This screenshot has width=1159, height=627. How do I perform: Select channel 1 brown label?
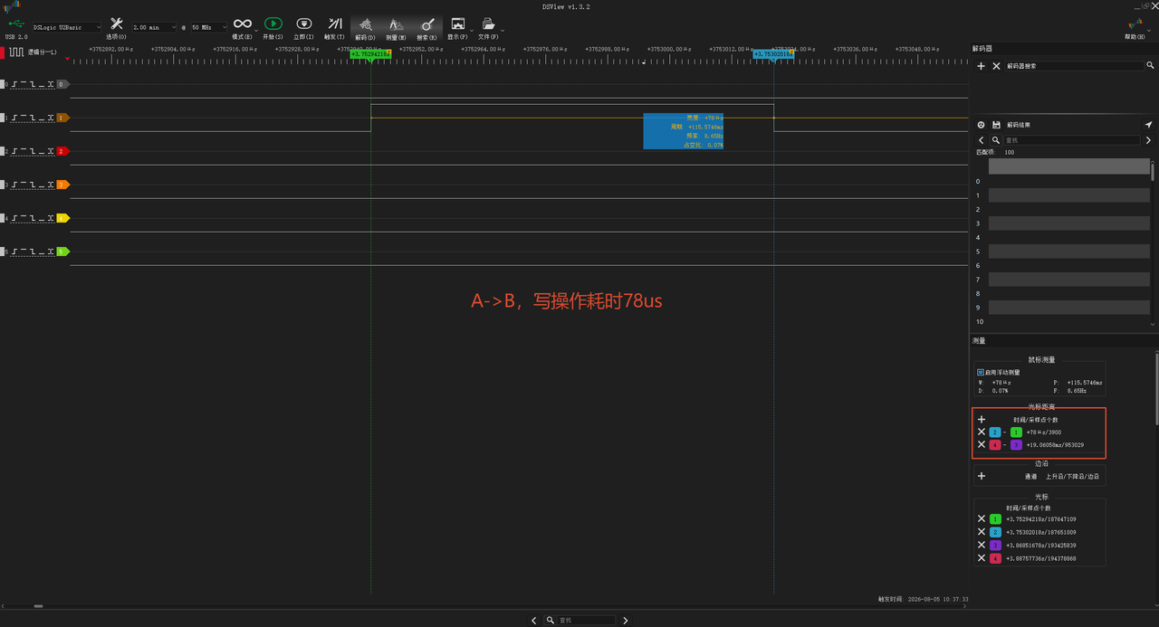(62, 118)
